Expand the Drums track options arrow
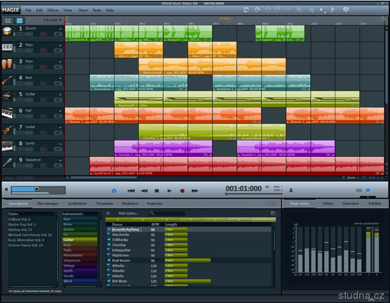The height and width of the screenshot is (303, 390). [60, 28]
